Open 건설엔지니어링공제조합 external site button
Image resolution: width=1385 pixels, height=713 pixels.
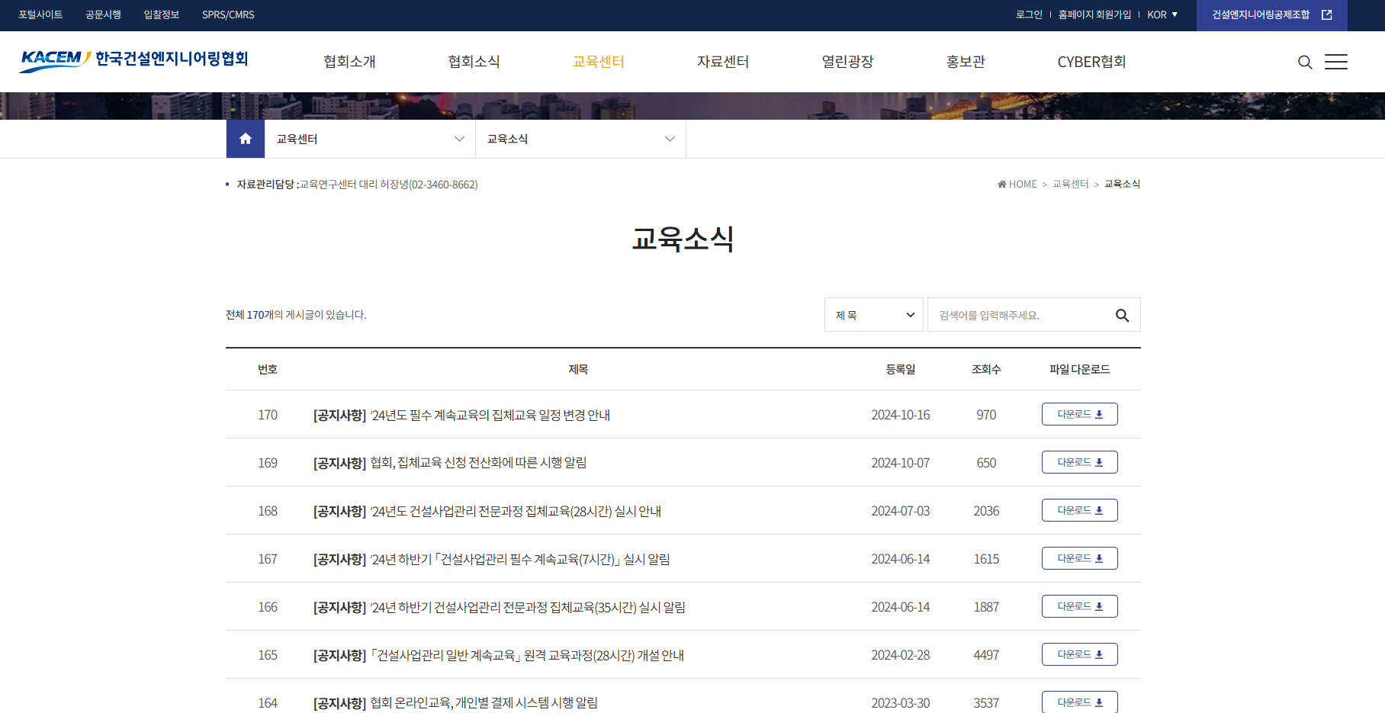(1272, 15)
